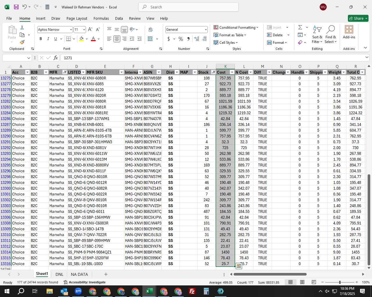Apply Comma Style
The image size is (372, 297).
click(188, 39)
